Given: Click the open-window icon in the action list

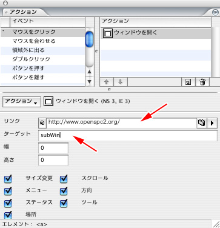Looking at the screenshot, I should point(108,33).
